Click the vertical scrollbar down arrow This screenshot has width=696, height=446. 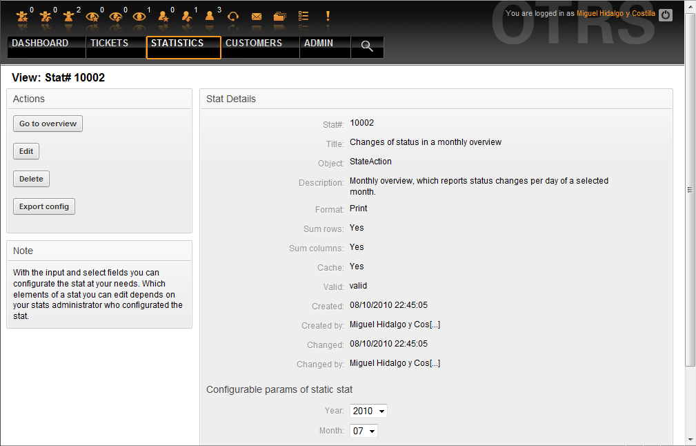[x=690, y=440]
